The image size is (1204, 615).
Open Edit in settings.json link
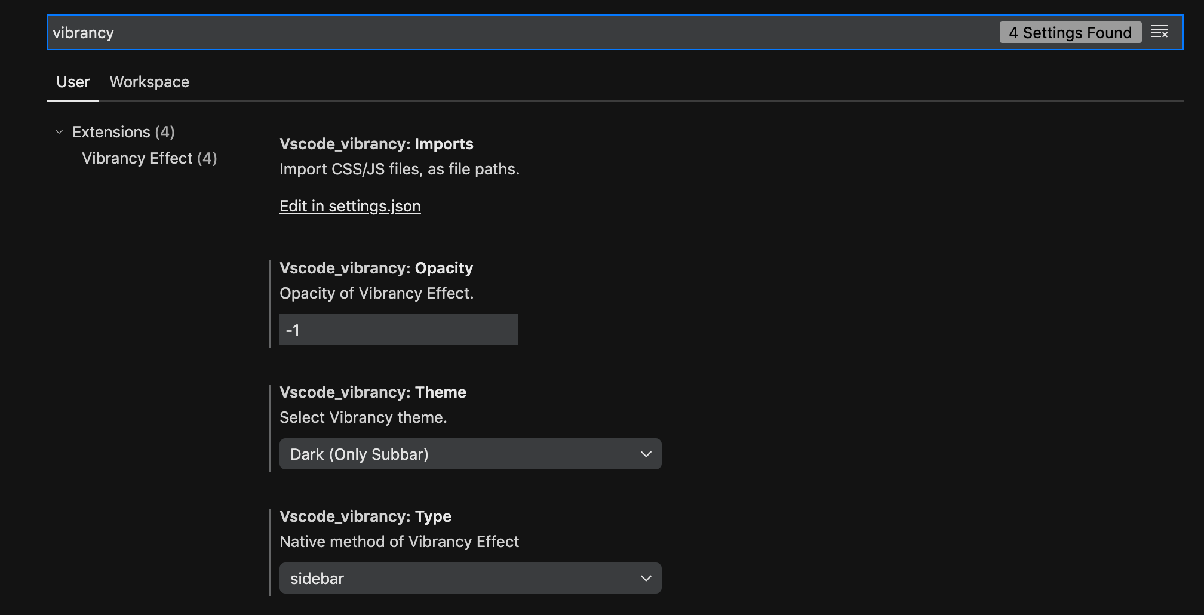(x=350, y=206)
